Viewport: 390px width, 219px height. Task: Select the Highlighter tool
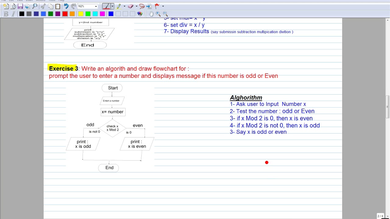(119, 6)
